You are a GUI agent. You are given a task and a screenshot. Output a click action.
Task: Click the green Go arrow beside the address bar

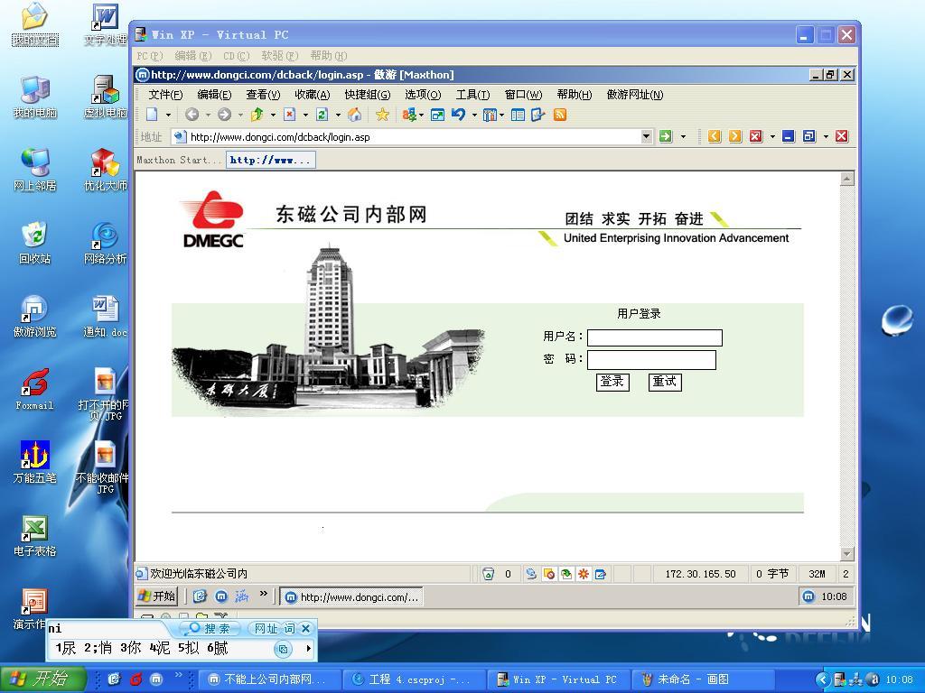tap(666, 137)
